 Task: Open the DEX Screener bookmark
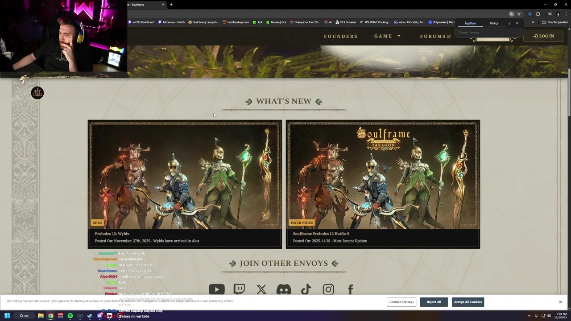point(346,22)
